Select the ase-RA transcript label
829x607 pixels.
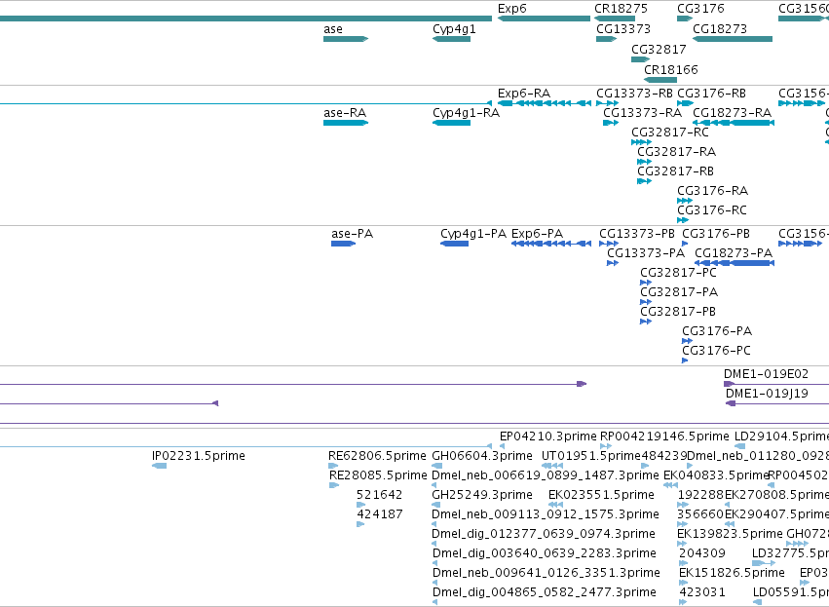pos(345,113)
